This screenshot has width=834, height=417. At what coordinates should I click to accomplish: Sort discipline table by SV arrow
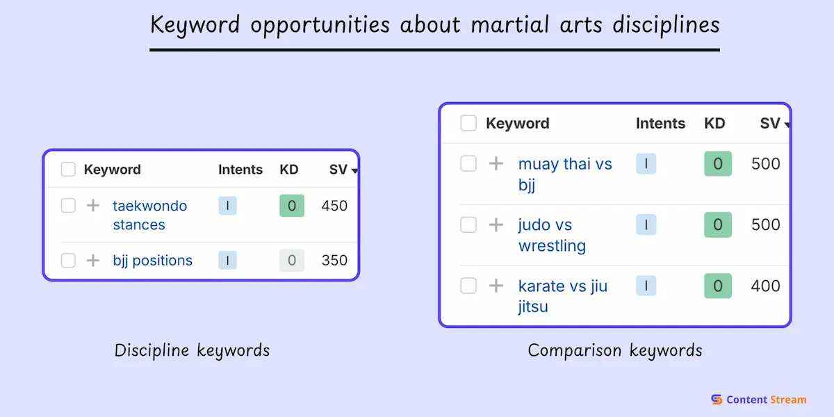pyautogui.click(x=355, y=171)
